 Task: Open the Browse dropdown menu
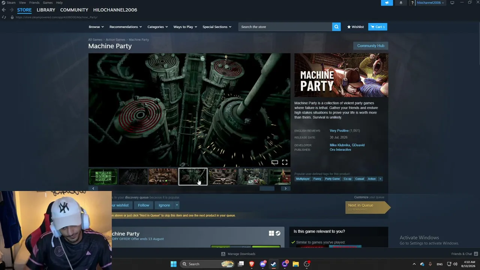(96, 27)
